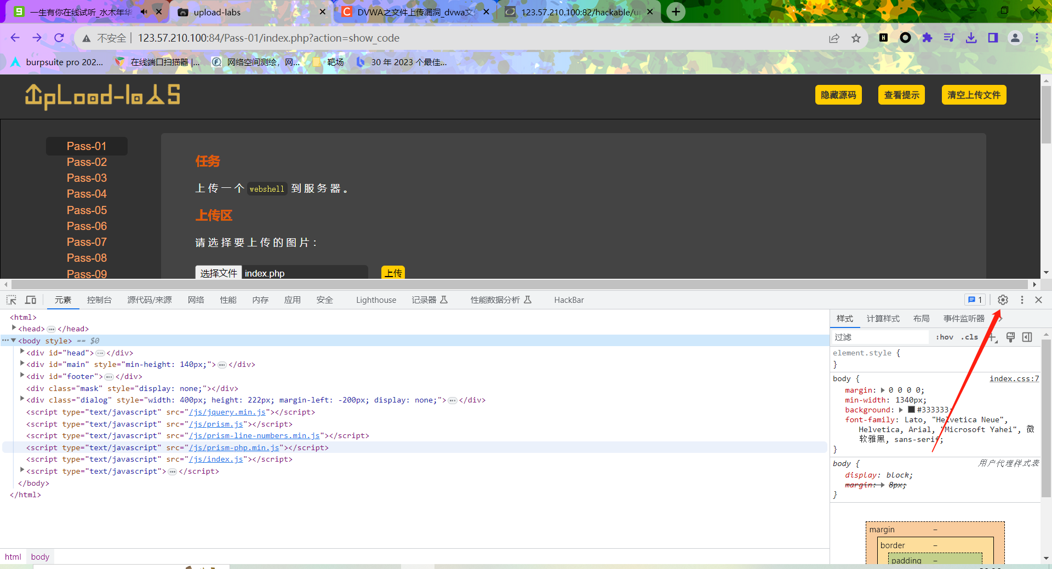Expand div class="dialog" node
The image size is (1052, 569).
click(22, 399)
